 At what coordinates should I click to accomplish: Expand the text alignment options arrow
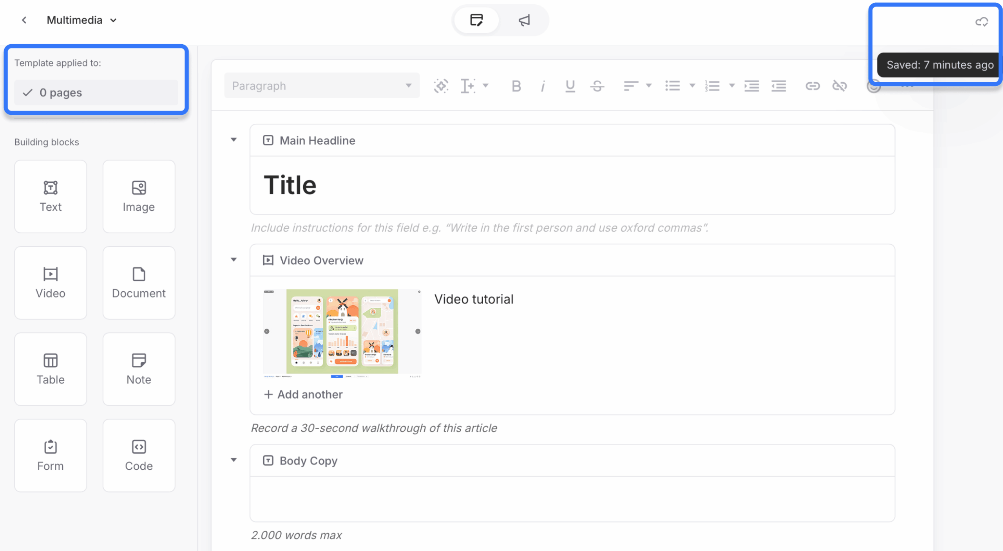coord(649,86)
